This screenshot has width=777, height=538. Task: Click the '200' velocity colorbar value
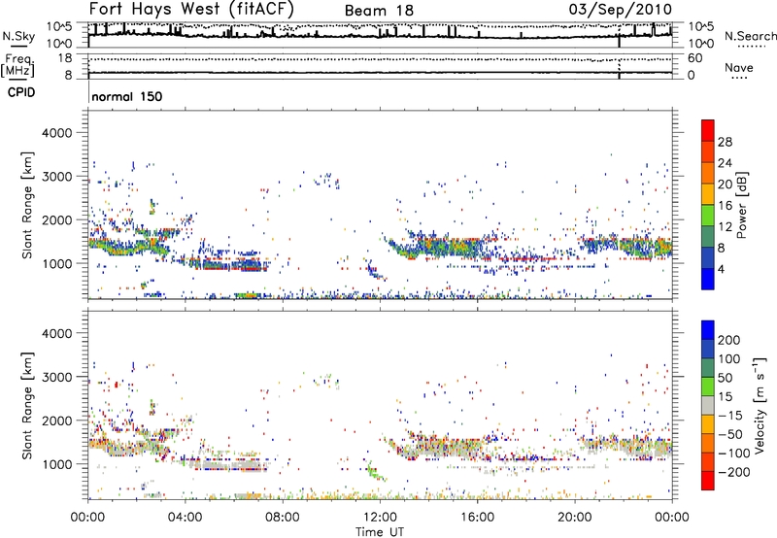[x=729, y=340]
